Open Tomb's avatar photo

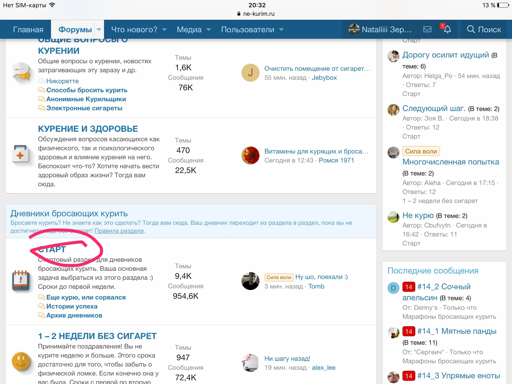(x=250, y=281)
